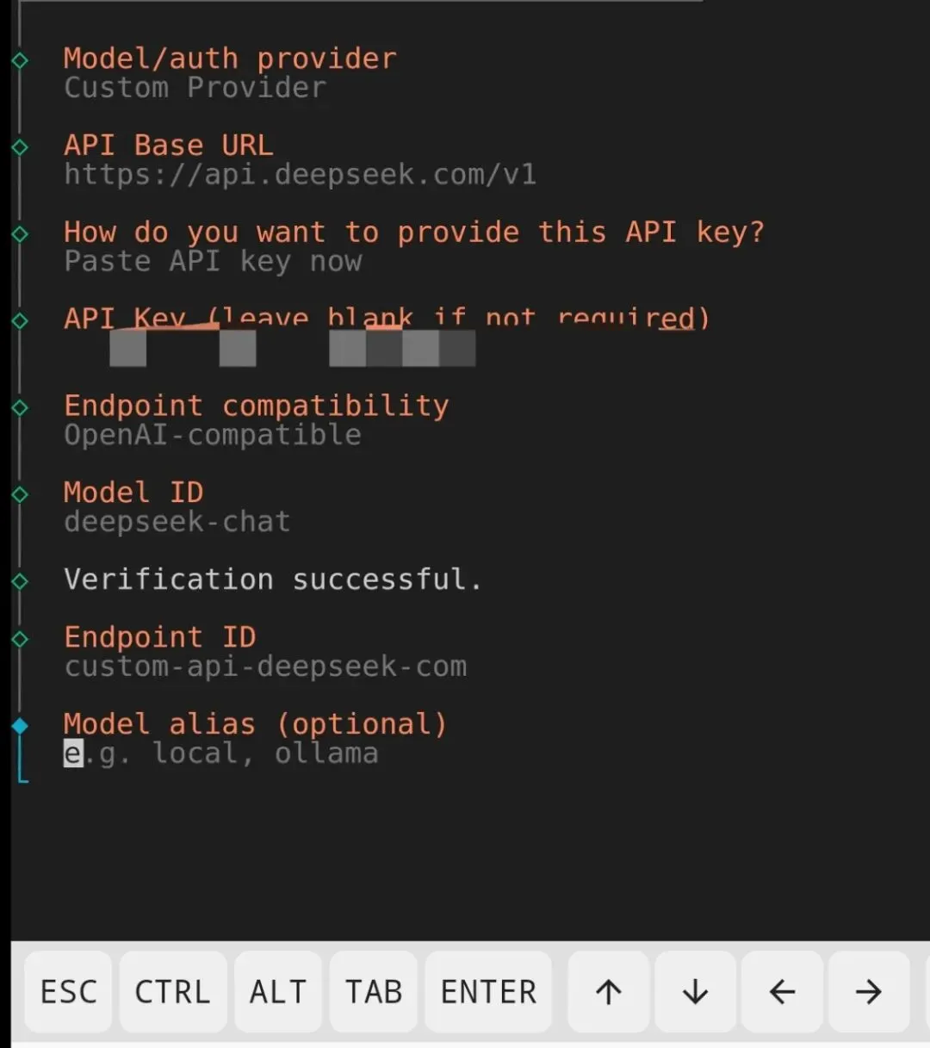The height and width of the screenshot is (1048, 930).
Task: Select the deepseek-chat model ID text
Action: [x=177, y=522]
